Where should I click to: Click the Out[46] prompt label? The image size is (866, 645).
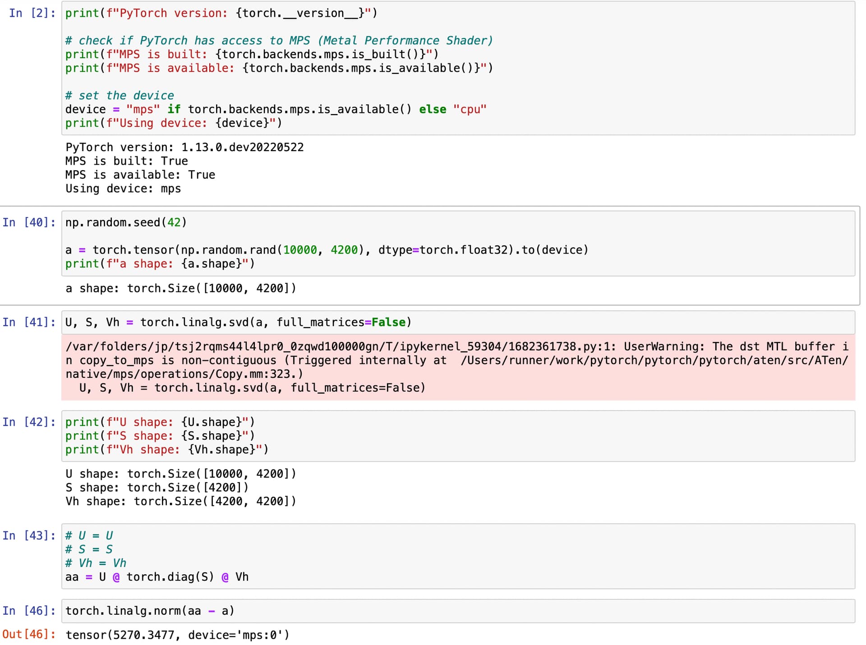(x=29, y=634)
